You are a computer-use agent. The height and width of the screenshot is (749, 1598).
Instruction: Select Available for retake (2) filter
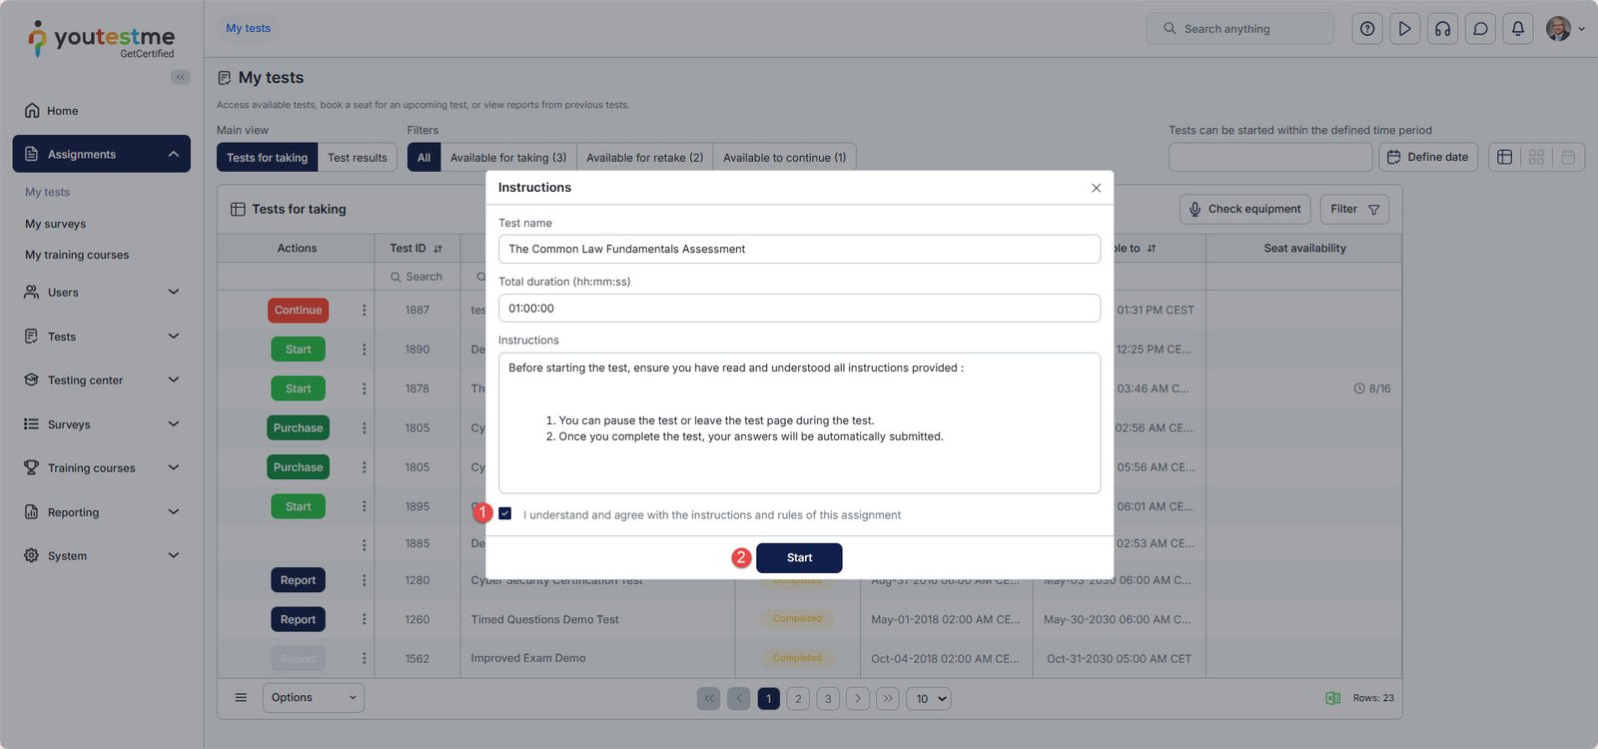[x=644, y=158]
